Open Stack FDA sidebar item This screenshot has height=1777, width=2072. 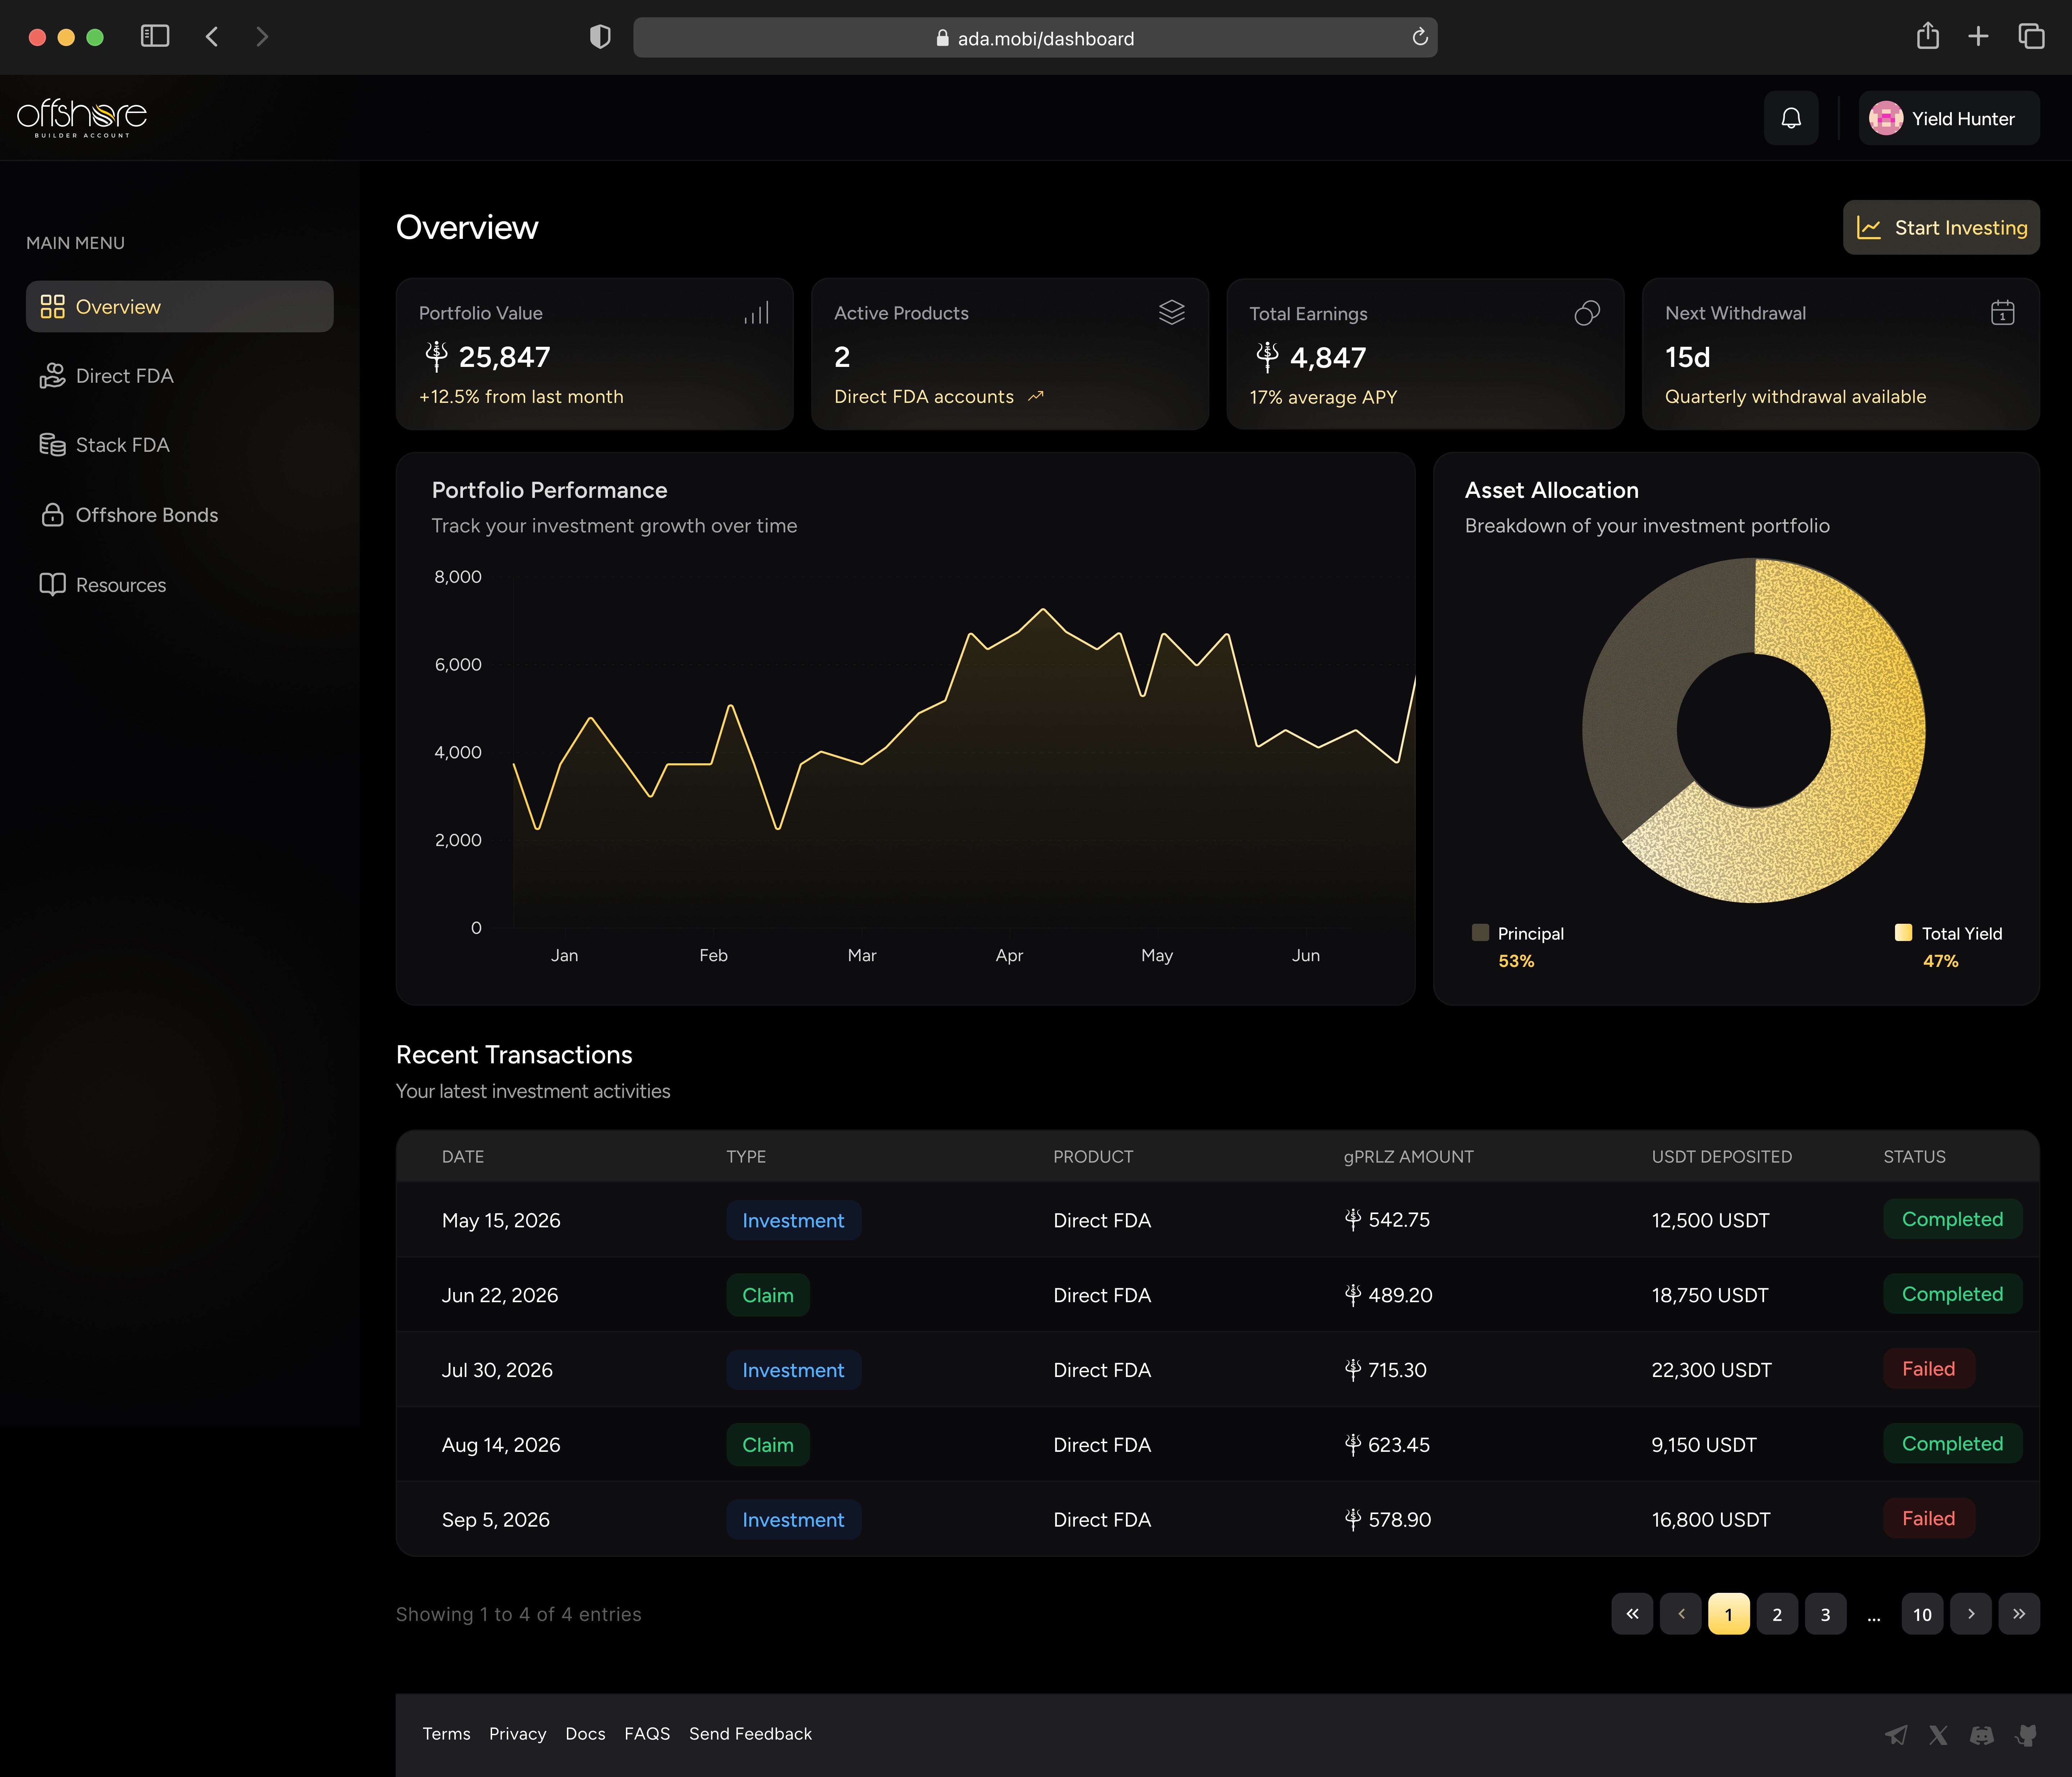[122, 445]
